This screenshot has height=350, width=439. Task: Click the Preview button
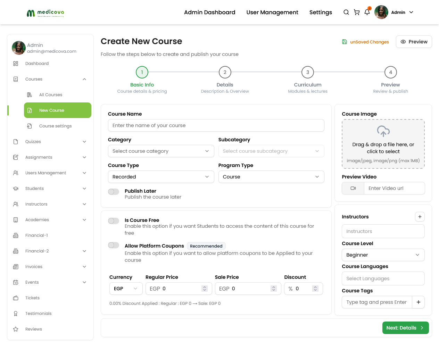tap(414, 41)
